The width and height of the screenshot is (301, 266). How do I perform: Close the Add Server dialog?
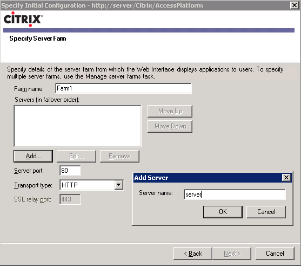pos(286,178)
